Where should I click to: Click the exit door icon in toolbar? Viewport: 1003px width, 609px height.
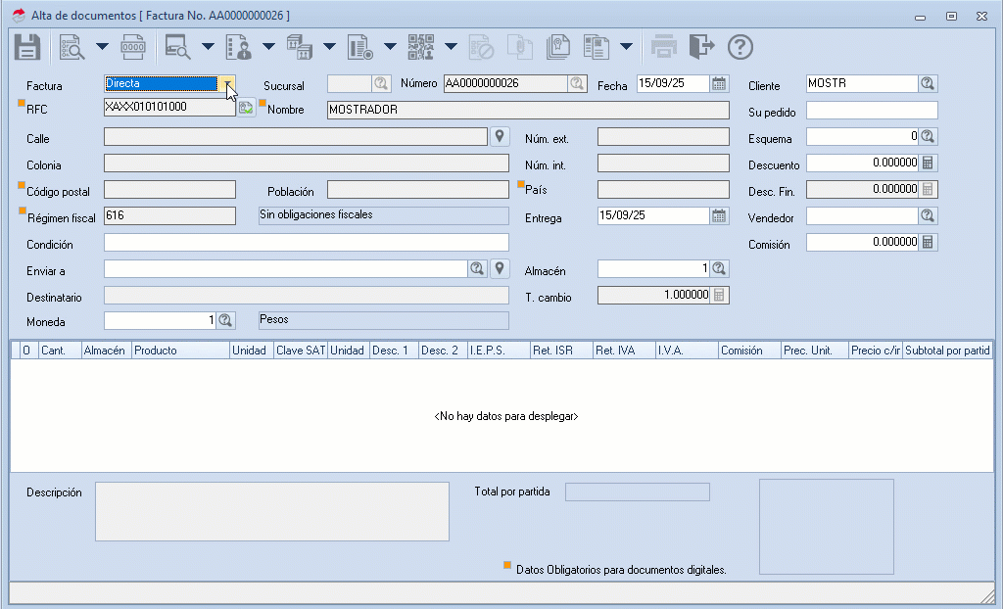[701, 46]
